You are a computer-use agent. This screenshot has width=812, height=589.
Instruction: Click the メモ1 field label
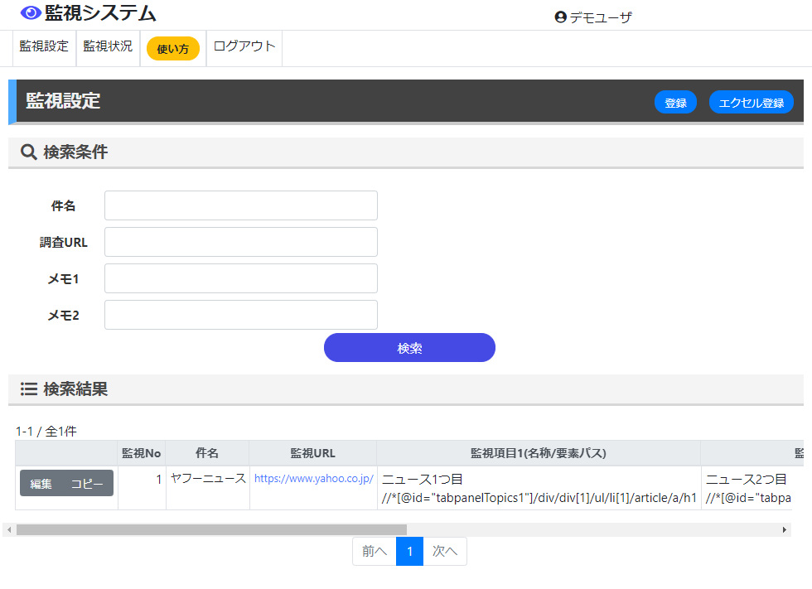[x=64, y=279]
